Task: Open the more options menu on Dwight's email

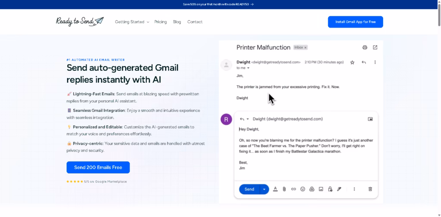Action: click(x=375, y=62)
